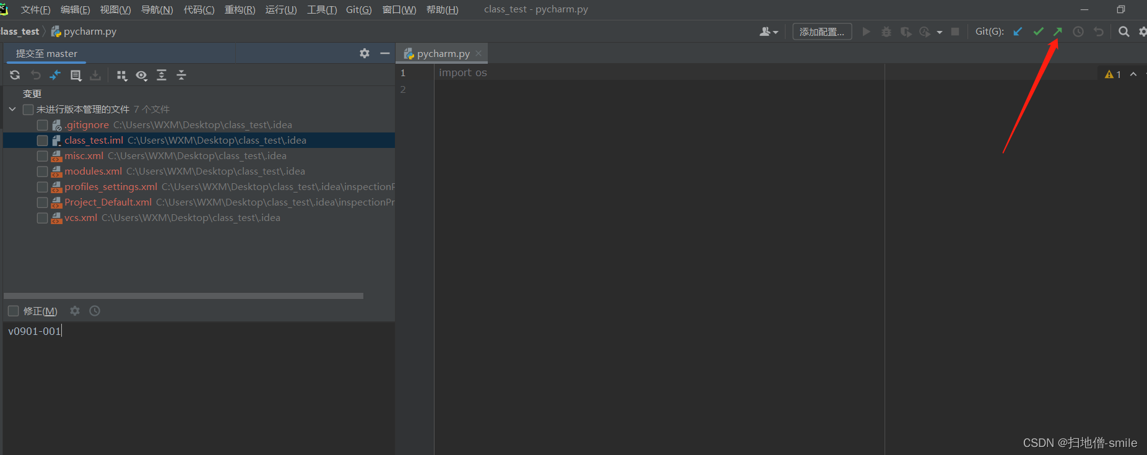1147x455 pixels.
Task: Enable the 修正(M) amend checkbox
Action: (x=13, y=311)
